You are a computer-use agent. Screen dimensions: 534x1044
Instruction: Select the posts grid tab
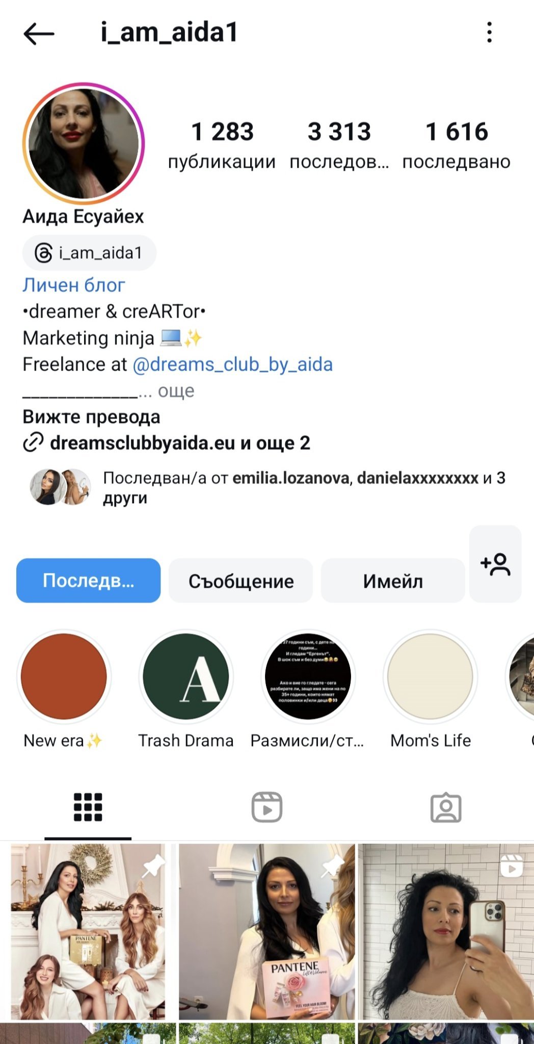pos(88,807)
